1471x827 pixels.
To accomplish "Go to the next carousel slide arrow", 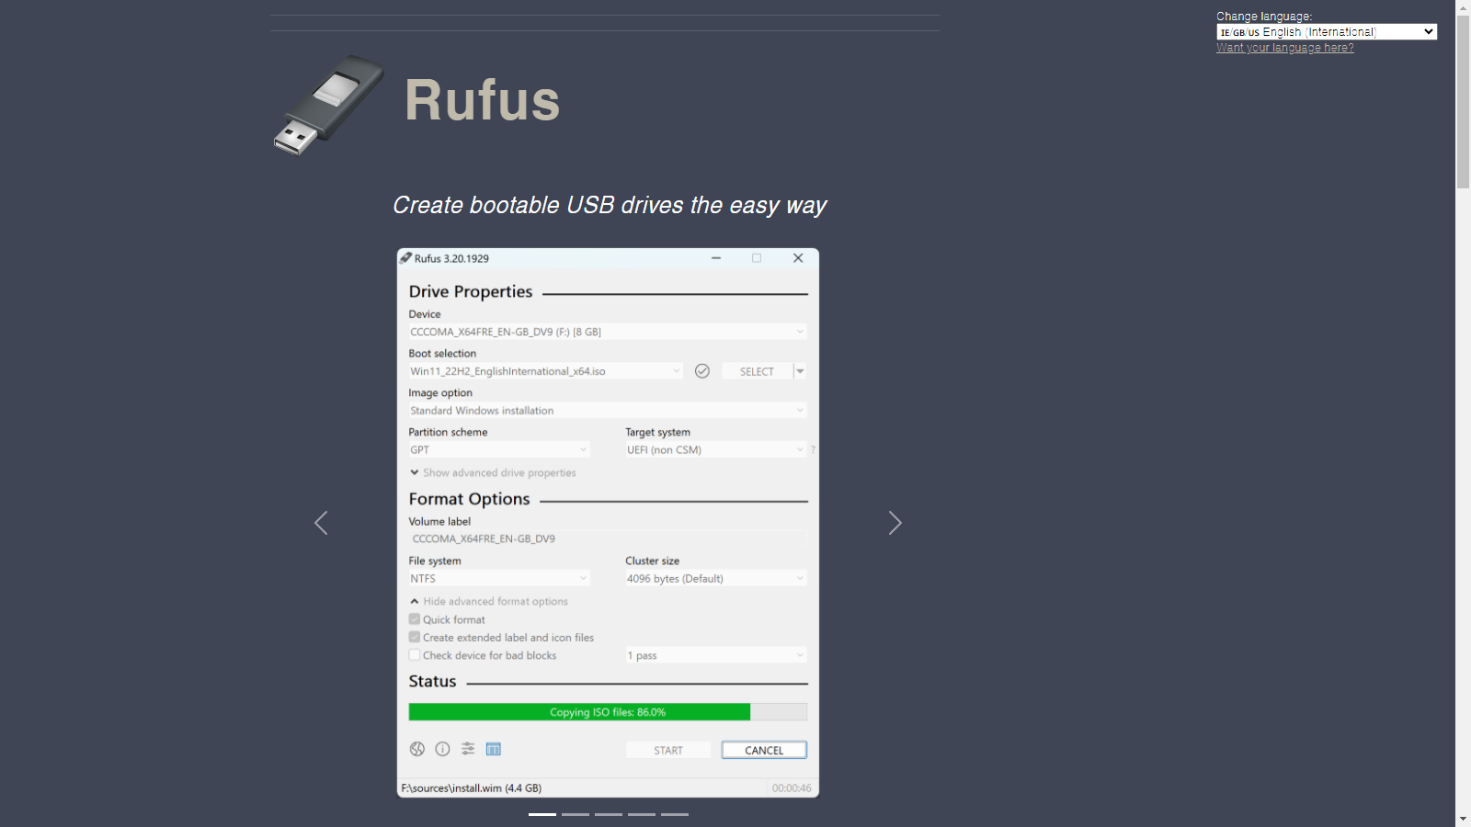I will [x=895, y=523].
